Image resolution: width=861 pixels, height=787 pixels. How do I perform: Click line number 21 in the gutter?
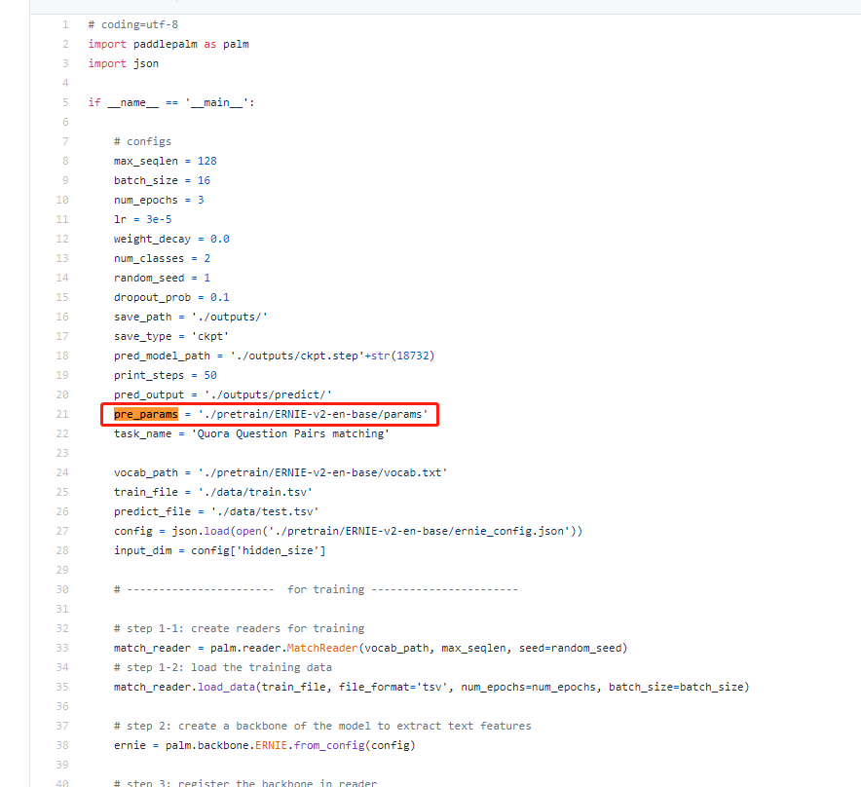coord(62,414)
